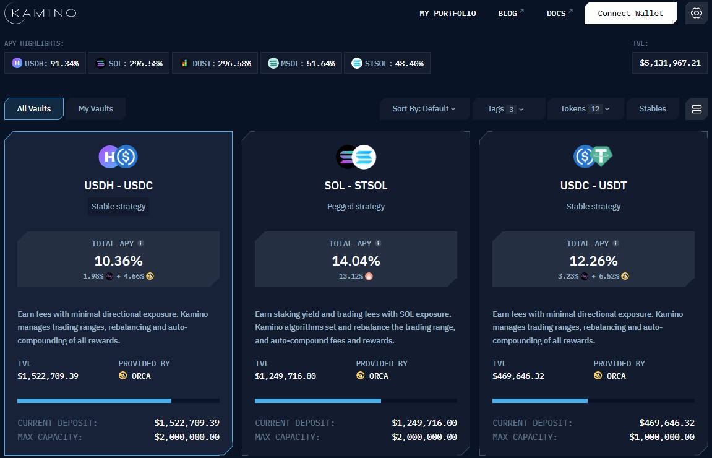Click the SOL - STSOL vault title

356,186
